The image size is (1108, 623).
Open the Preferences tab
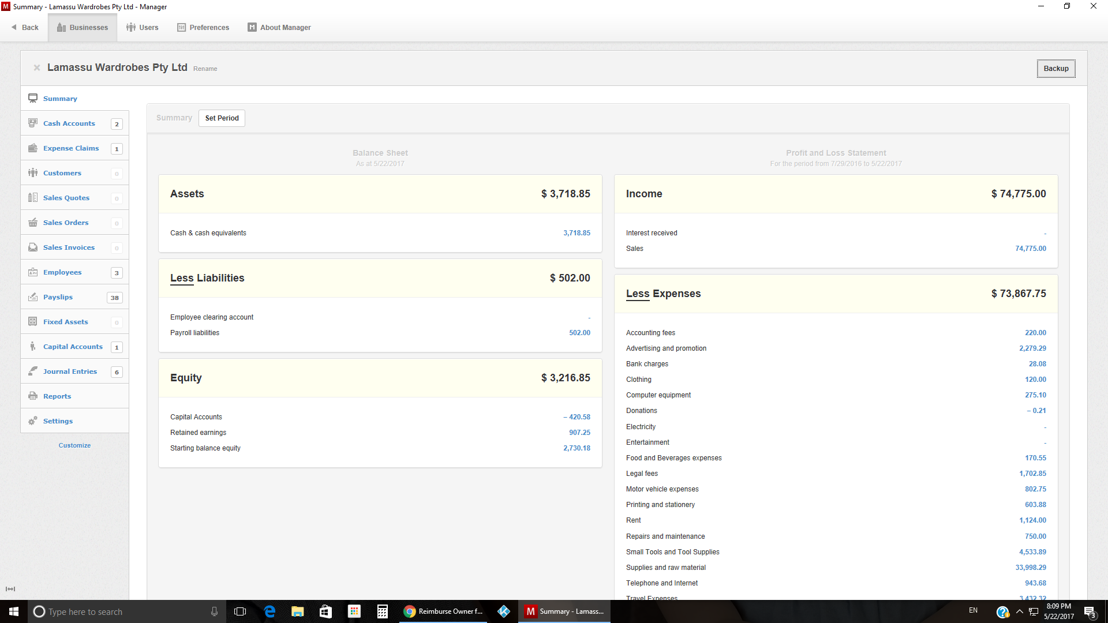[203, 27]
